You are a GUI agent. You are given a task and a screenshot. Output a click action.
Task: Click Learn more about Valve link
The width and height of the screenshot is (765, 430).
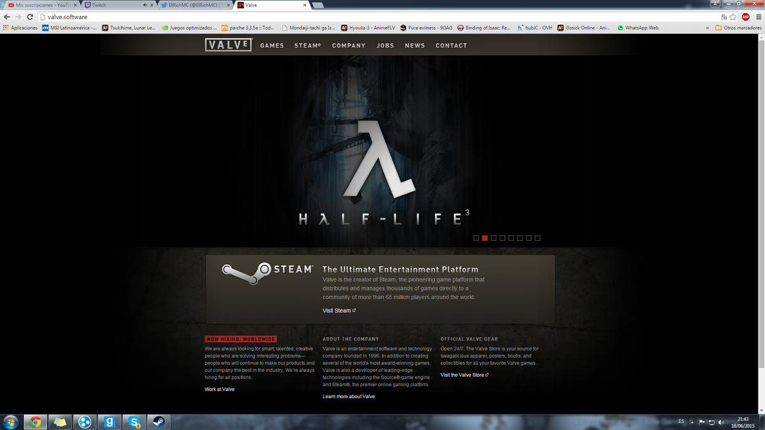(349, 396)
